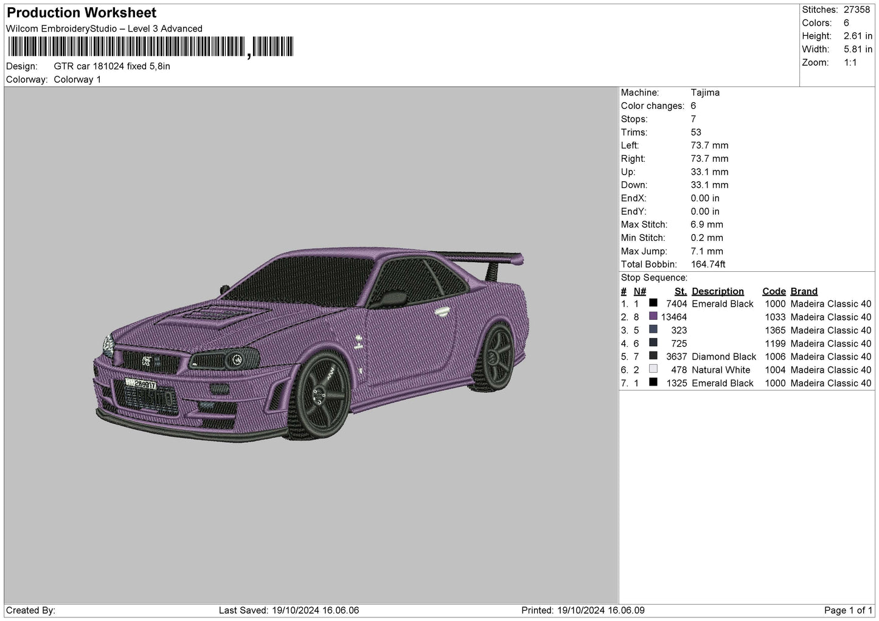This screenshot has height=621, width=879.
Task: Click the 'Brand' column header
Action: [x=804, y=291]
